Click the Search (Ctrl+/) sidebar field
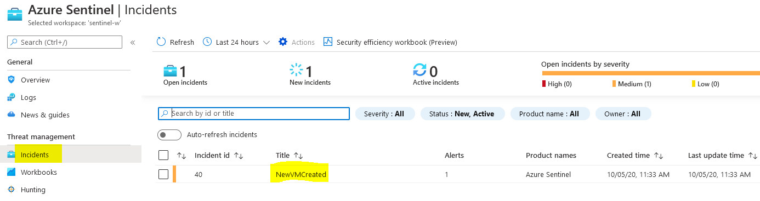Image resolution: width=760 pixels, height=201 pixels. pos(65,42)
